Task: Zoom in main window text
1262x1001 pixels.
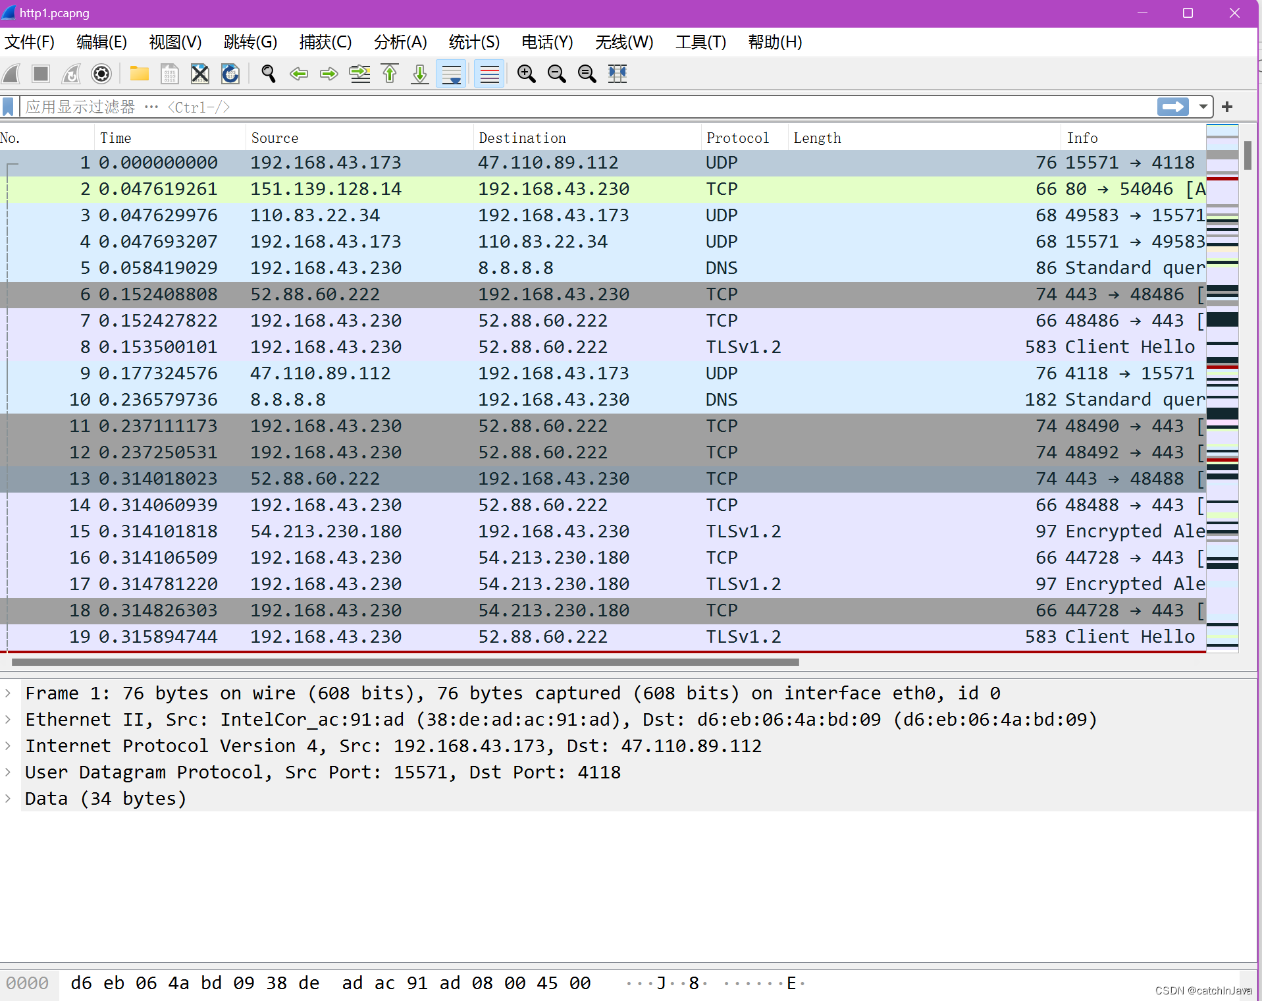Action: point(527,74)
